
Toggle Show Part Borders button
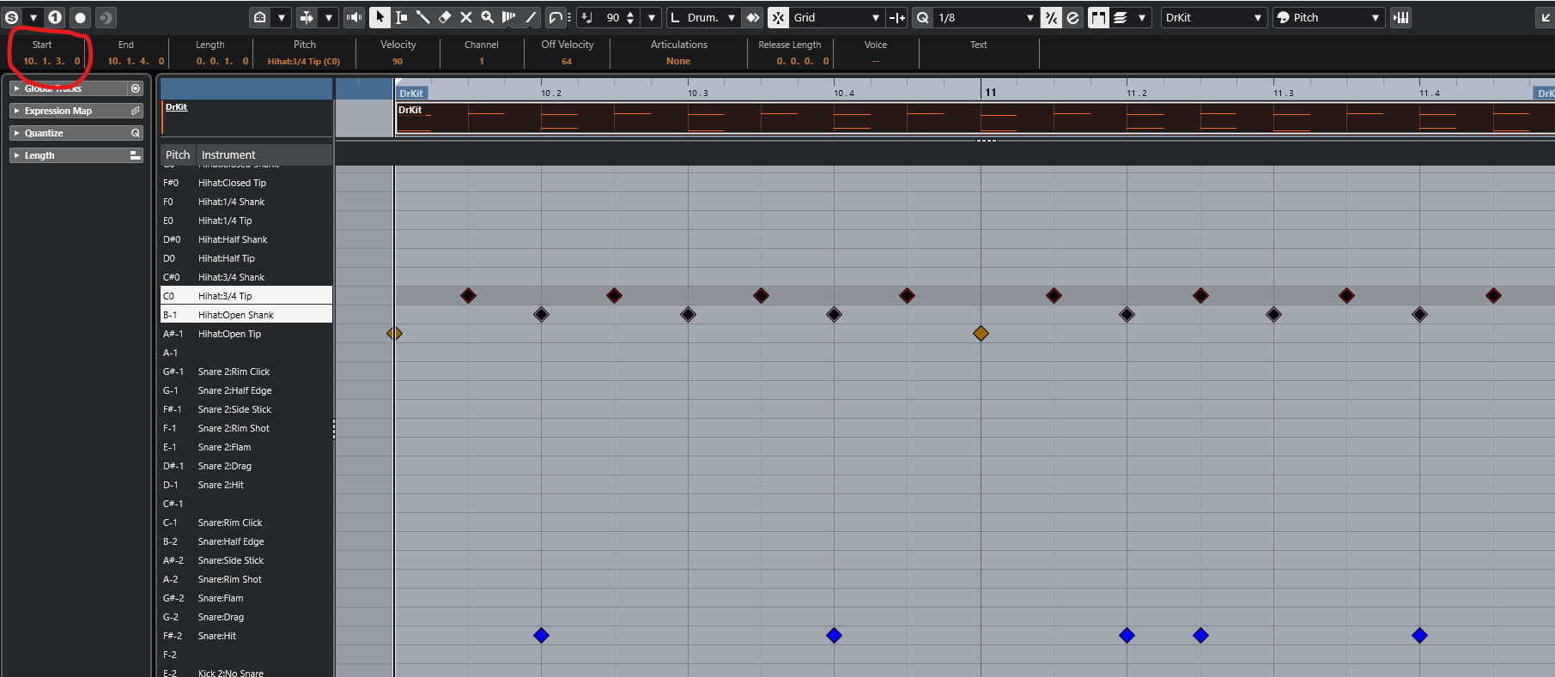point(1098,17)
